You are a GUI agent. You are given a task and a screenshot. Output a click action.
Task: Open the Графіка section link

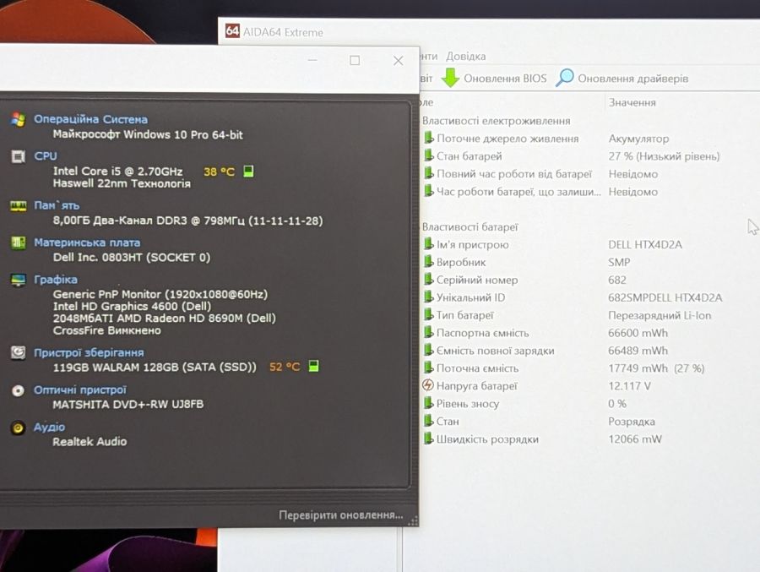click(x=56, y=280)
